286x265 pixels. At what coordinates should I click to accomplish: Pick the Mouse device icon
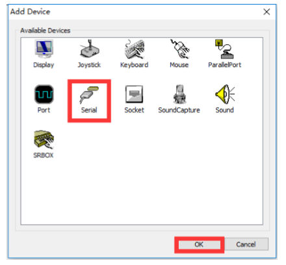click(179, 49)
